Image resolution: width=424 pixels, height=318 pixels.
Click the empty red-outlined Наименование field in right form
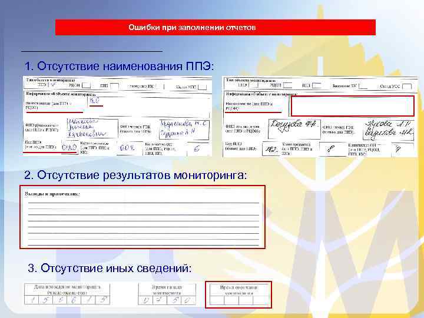pos(352,106)
